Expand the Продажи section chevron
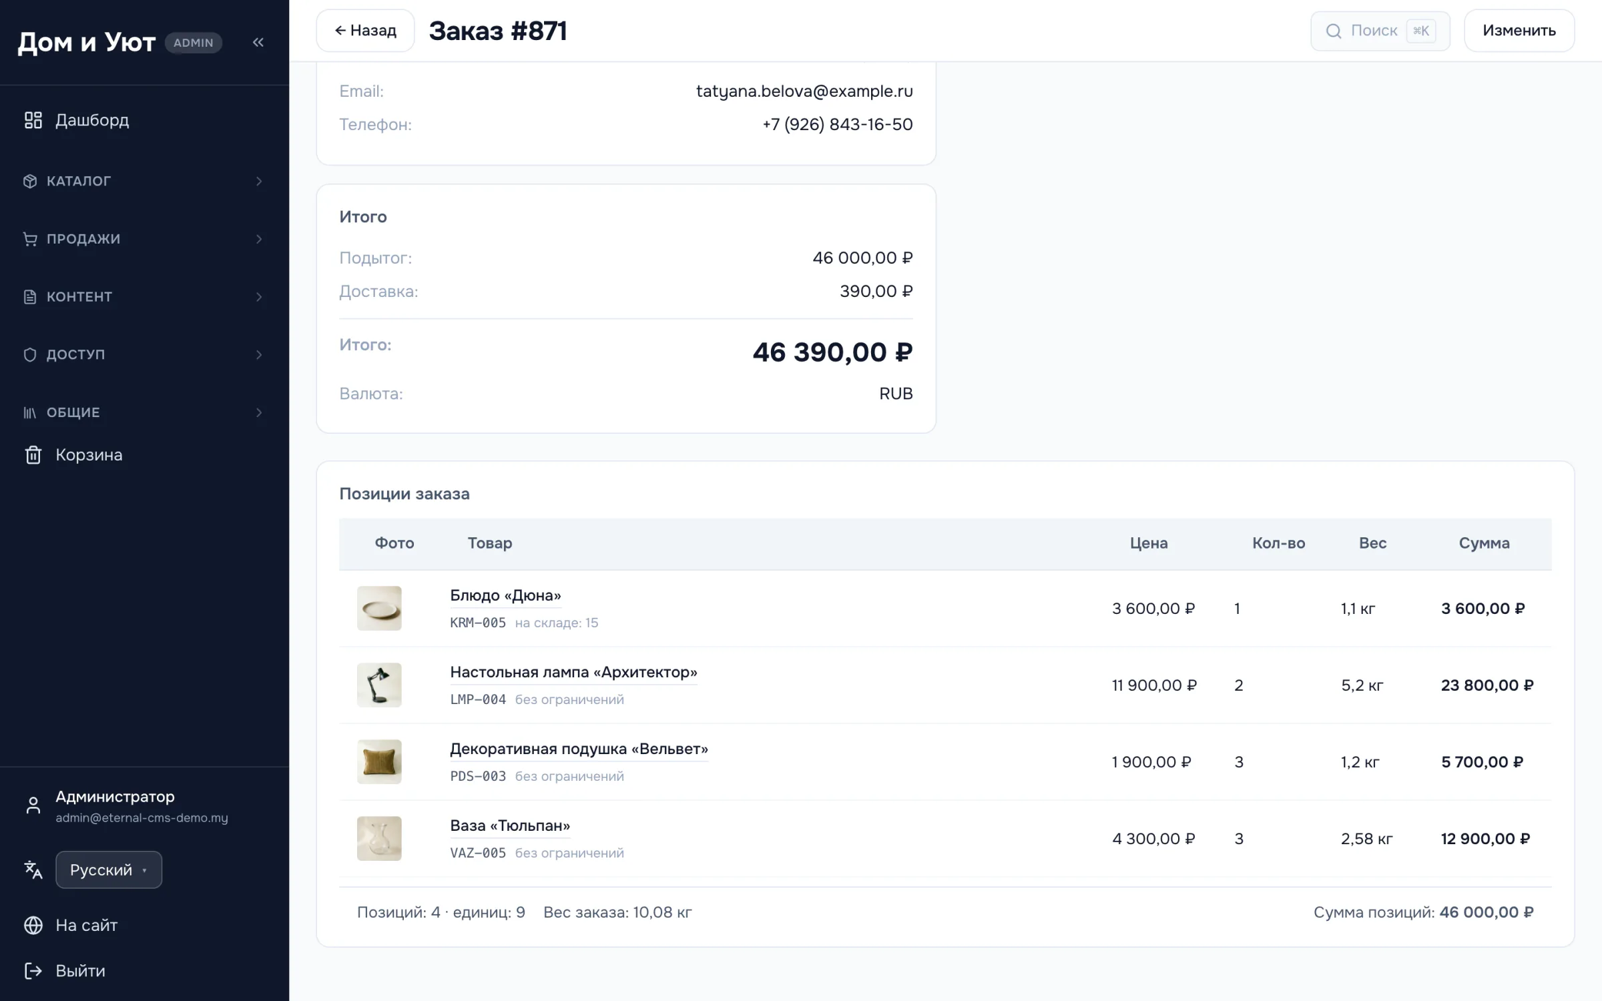Image resolution: width=1602 pixels, height=1001 pixels. coord(259,239)
